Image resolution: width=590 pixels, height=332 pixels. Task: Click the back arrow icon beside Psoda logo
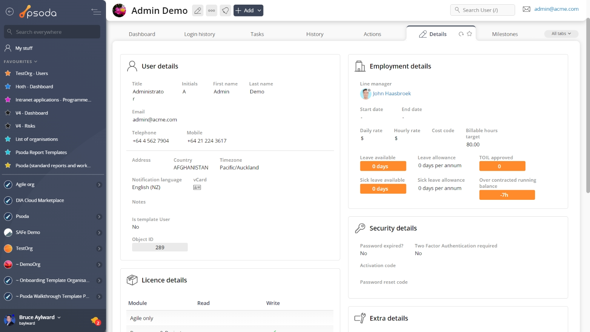coord(10,12)
